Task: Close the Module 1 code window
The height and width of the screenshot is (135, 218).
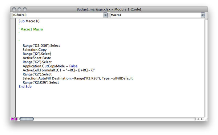Action: [14, 9]
